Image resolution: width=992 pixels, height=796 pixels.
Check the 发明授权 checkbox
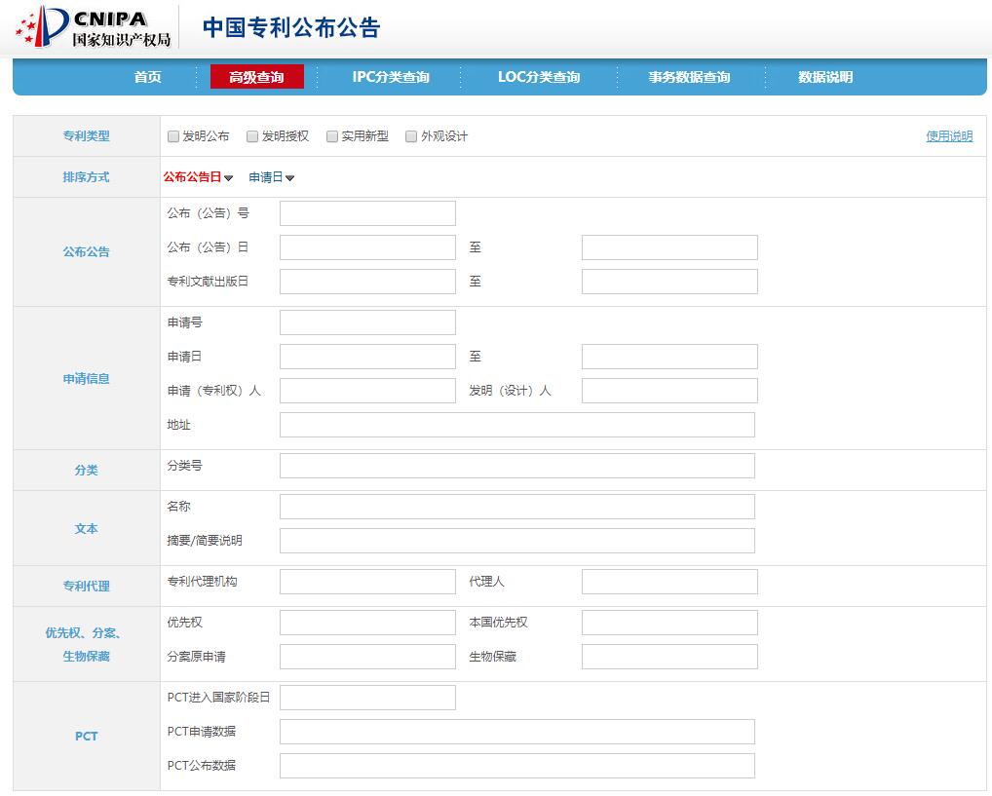[252, 136]
